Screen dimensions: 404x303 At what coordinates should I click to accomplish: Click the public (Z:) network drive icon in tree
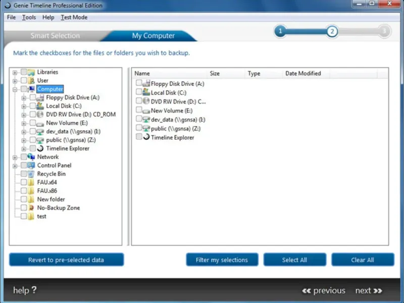click(x=40, y=140)
